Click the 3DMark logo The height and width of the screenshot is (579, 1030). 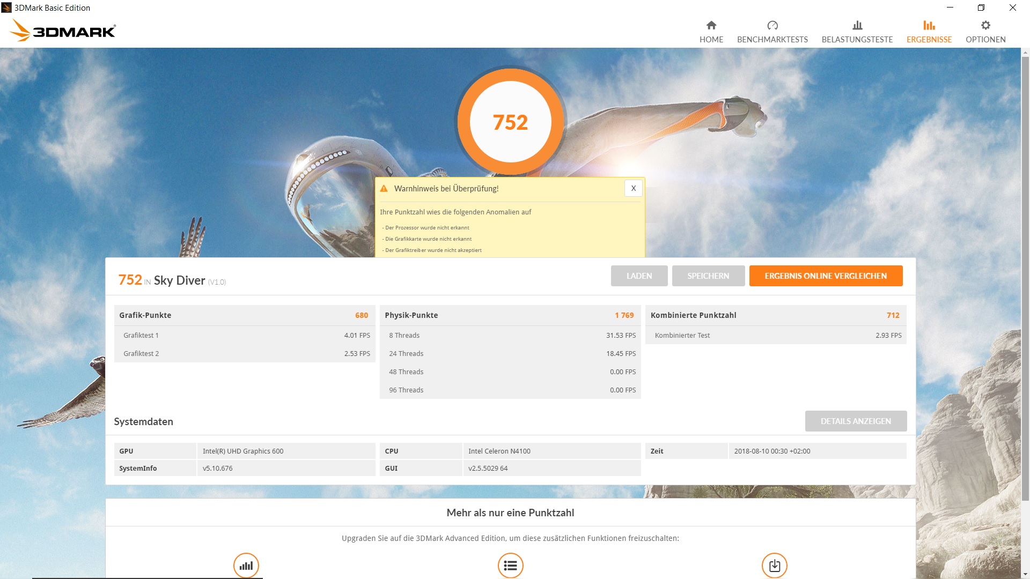(63, 31)
